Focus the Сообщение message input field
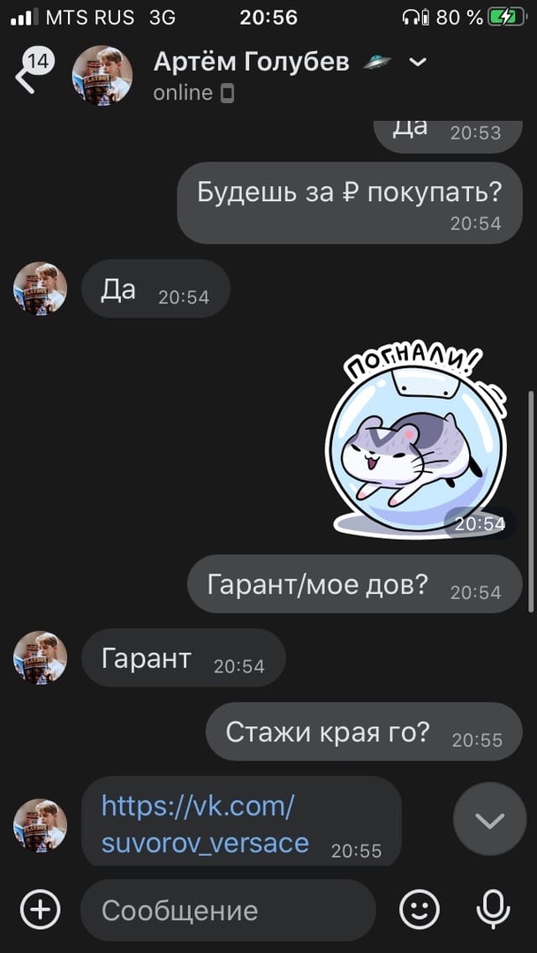The image size is (537, 953). [228, 911]
